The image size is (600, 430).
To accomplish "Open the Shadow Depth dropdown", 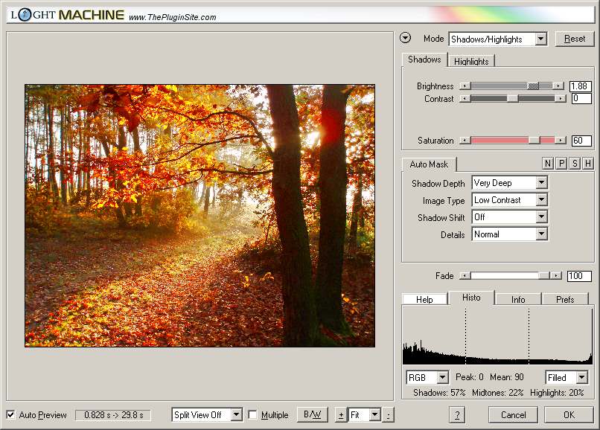I will pos(510,183).
